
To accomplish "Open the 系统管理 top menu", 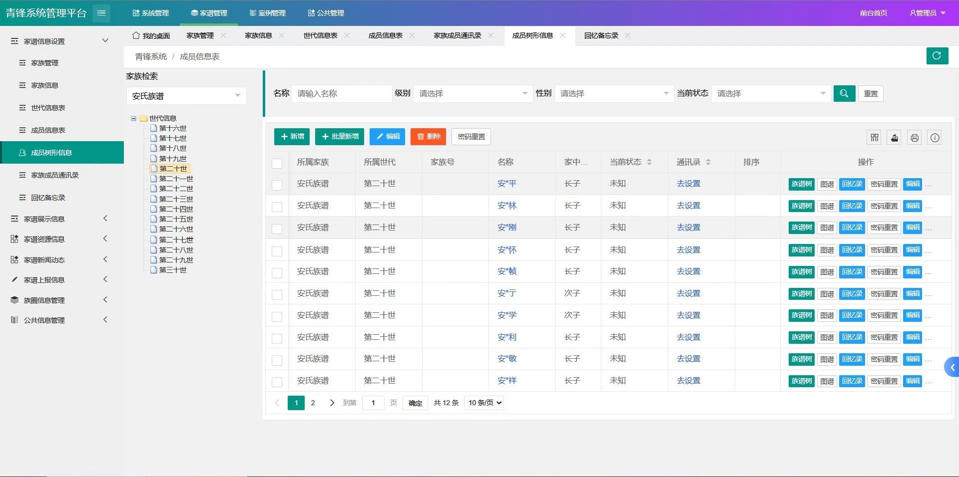I will pos(150,13).
